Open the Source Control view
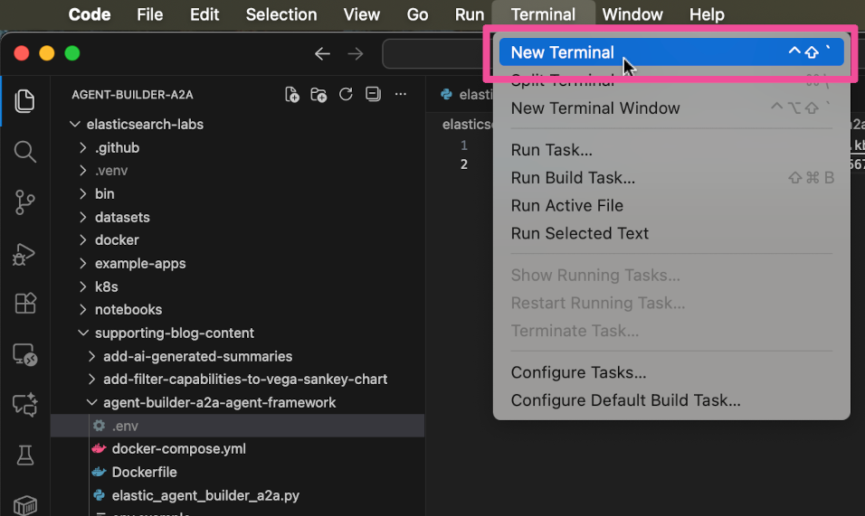This screenshot has height=516, width=865. point(24,202)
